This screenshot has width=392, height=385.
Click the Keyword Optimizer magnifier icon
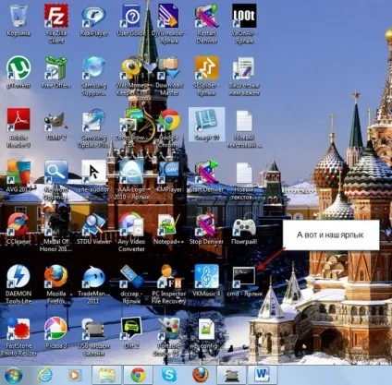click(x=56, y=173)
